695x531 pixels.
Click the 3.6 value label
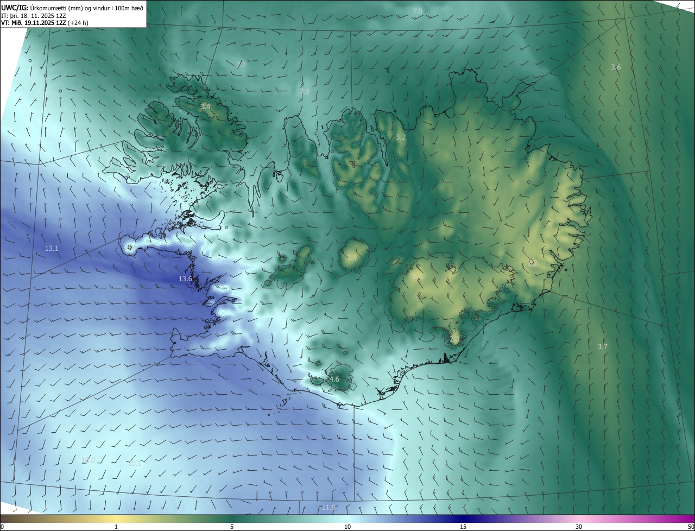click(x=616, y=67)
